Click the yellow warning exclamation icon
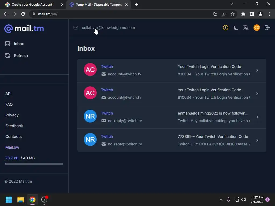Screen dimensions: 275x206 (x=225, y=28)
